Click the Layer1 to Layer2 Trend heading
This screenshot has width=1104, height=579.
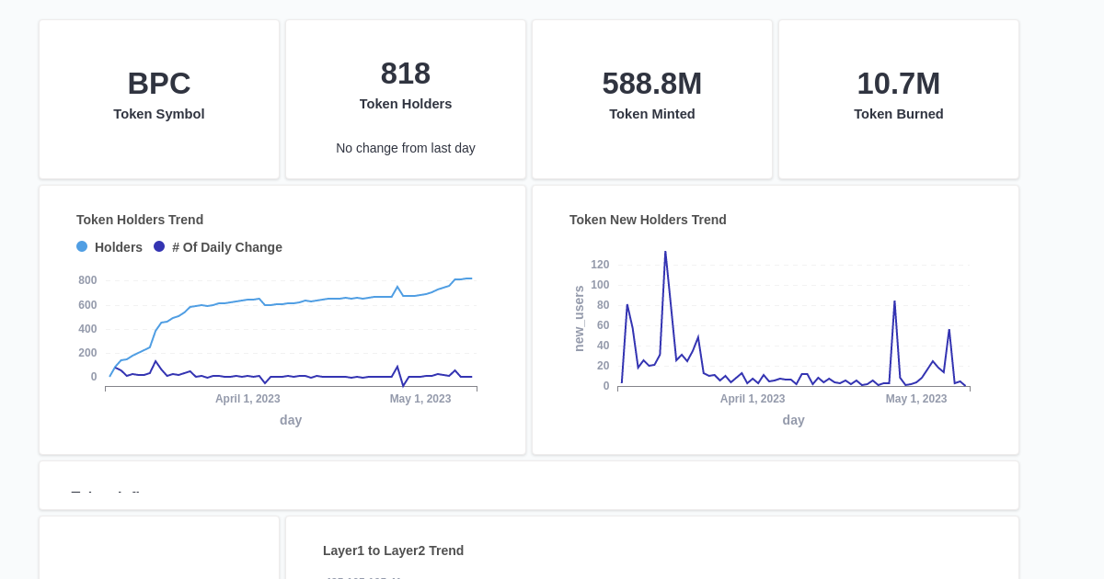click(393, 551)
